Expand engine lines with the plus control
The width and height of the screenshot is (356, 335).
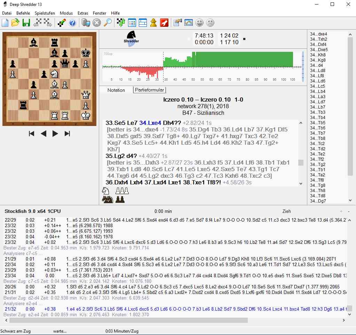341,210
